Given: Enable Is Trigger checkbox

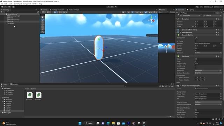Looking at the screenshot, I should point(196,41).
